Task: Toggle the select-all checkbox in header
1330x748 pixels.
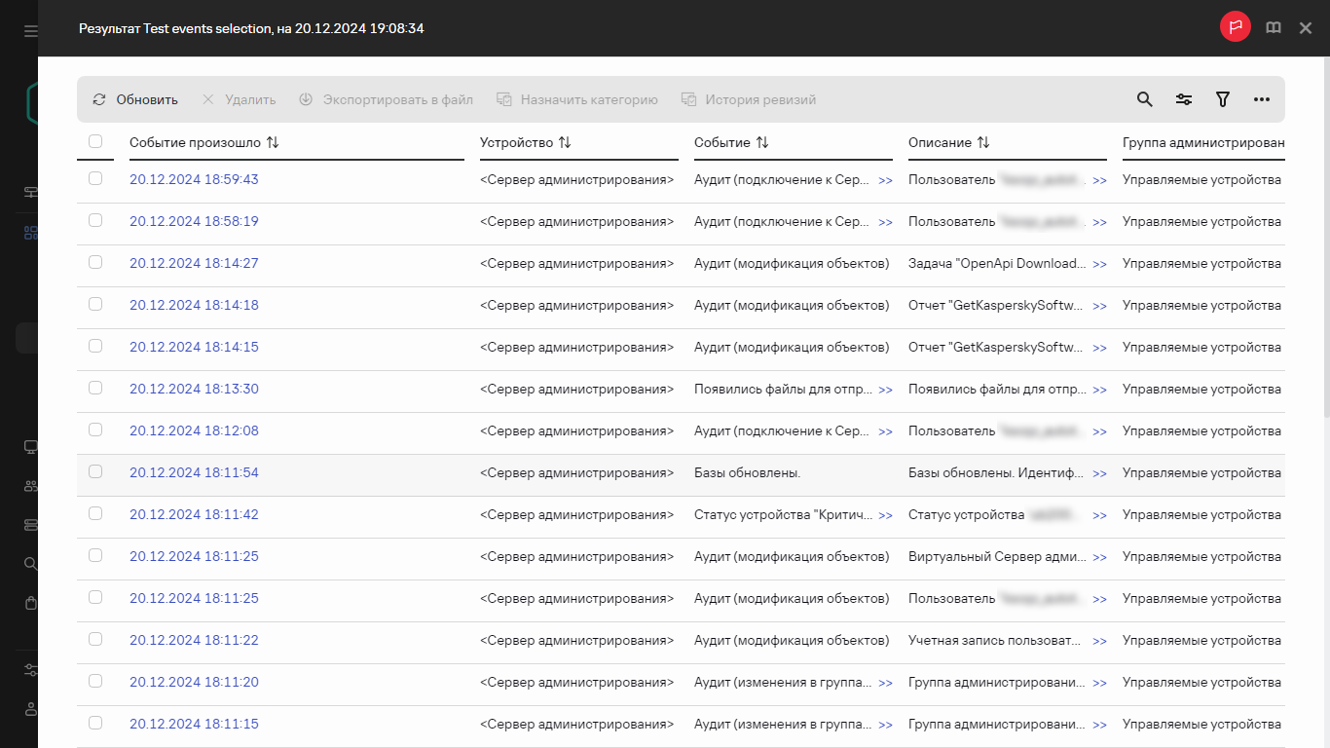Action: click(x=95, y=142)
